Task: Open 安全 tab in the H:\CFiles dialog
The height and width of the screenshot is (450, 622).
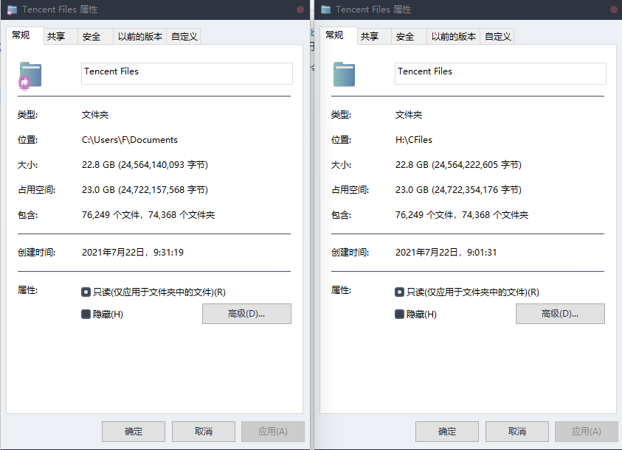Action: click(405, 37)
